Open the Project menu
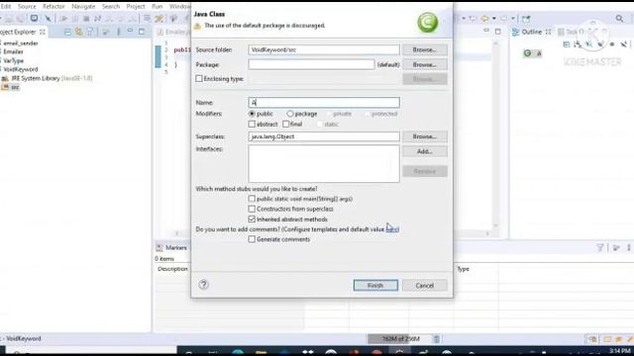 pyautogui.click(x=136, y=7)
